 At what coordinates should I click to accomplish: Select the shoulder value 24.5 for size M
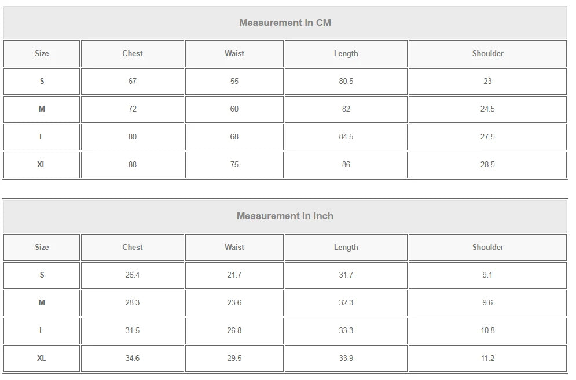pos(487,109)
